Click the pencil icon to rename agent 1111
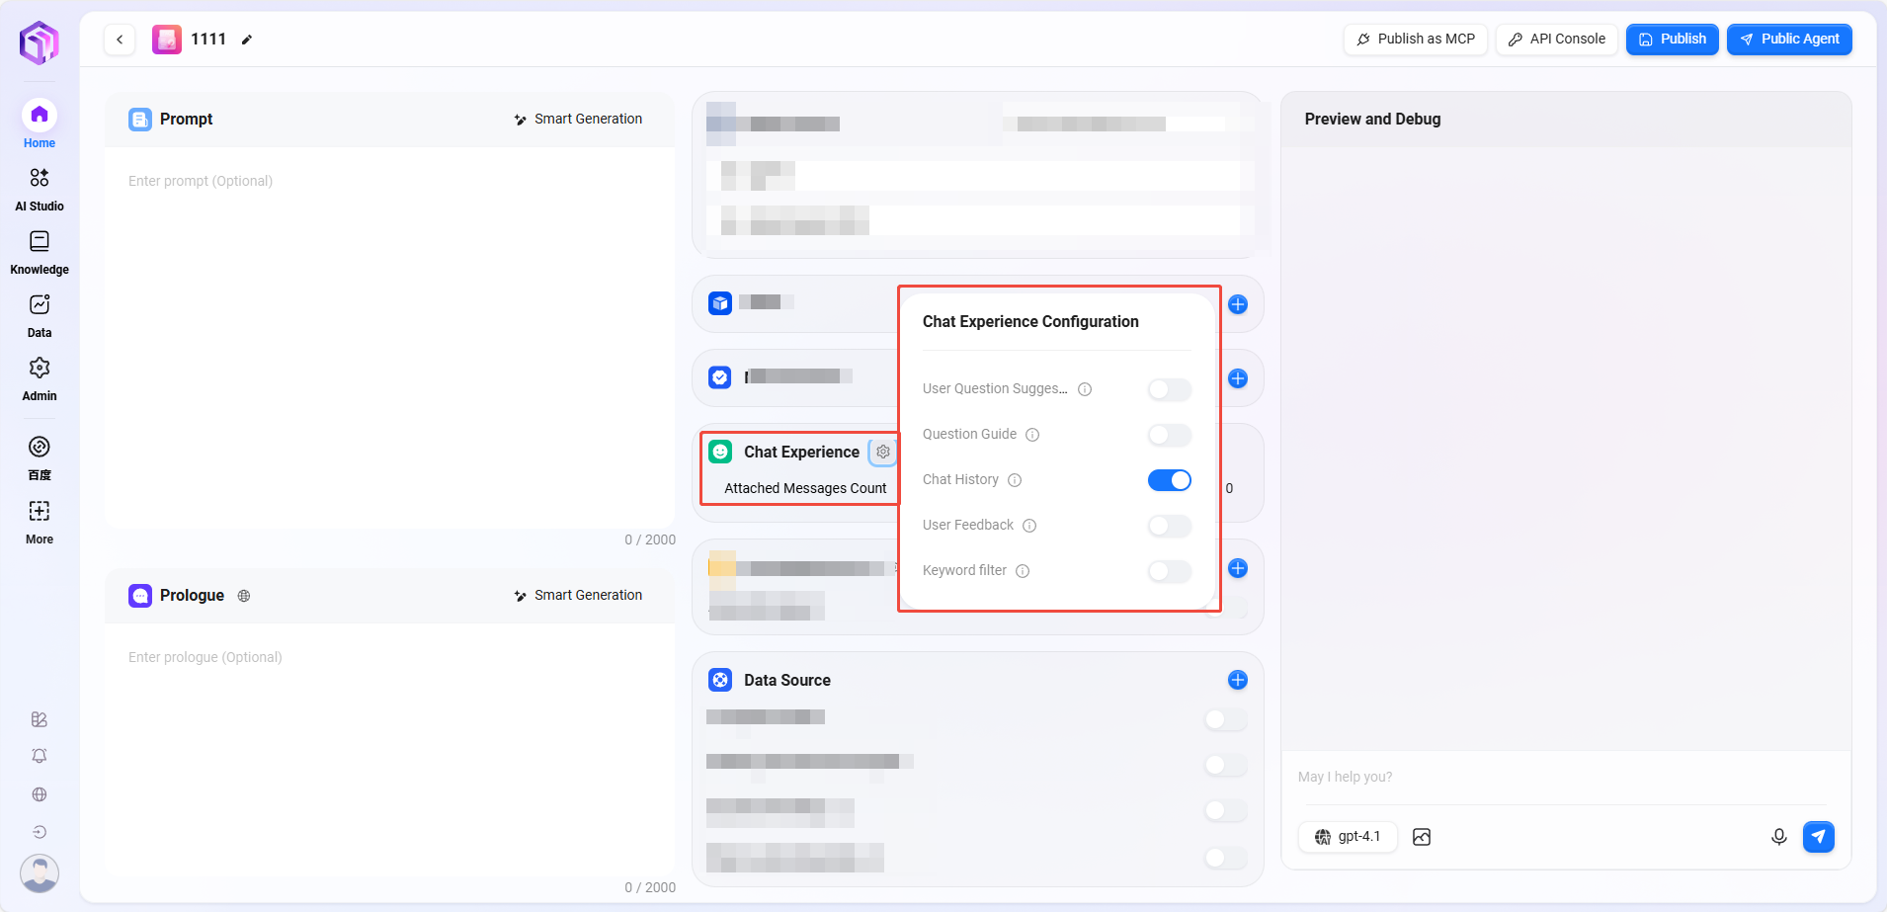Viewport: 1887px width, 912px height. pyautogui.click(x=247, y=40)
